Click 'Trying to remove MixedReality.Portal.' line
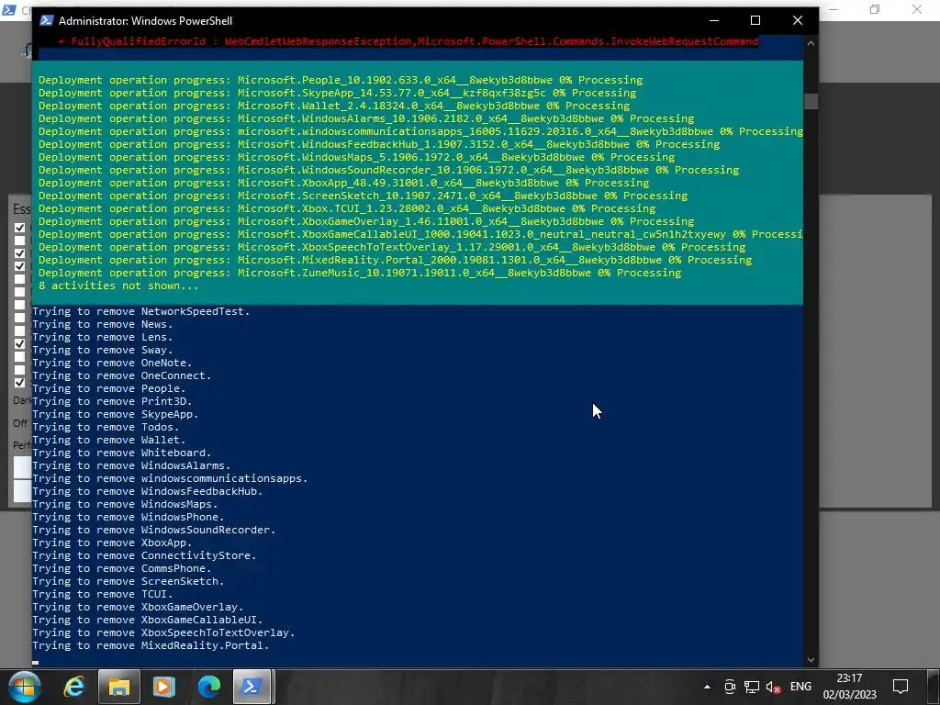The width and height of the screenshot is (940, 705). coord(151,646)
